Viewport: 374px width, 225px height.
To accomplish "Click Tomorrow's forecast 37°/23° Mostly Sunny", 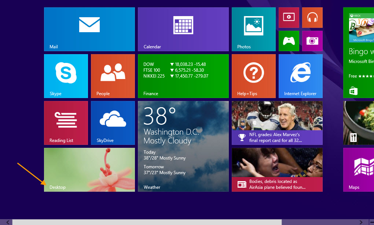I will (x=165, y=170).
